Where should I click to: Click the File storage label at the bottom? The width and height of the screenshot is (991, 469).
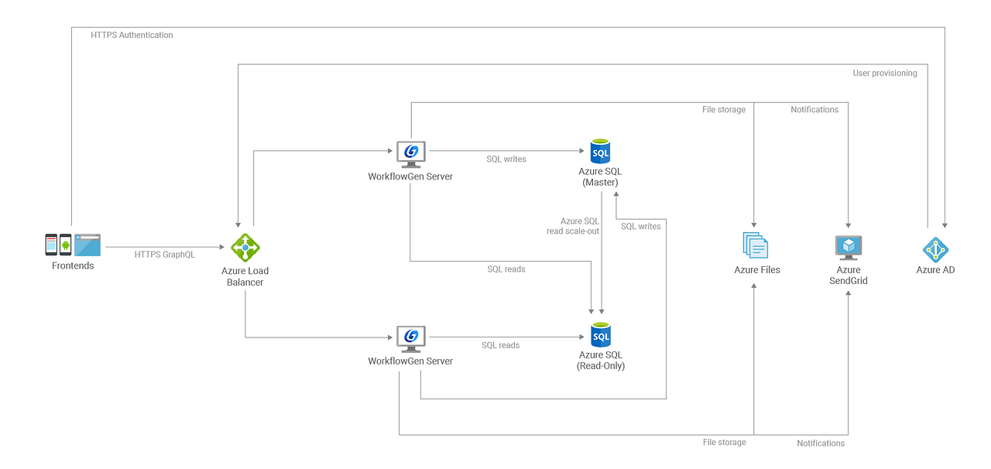click(724, 442)
